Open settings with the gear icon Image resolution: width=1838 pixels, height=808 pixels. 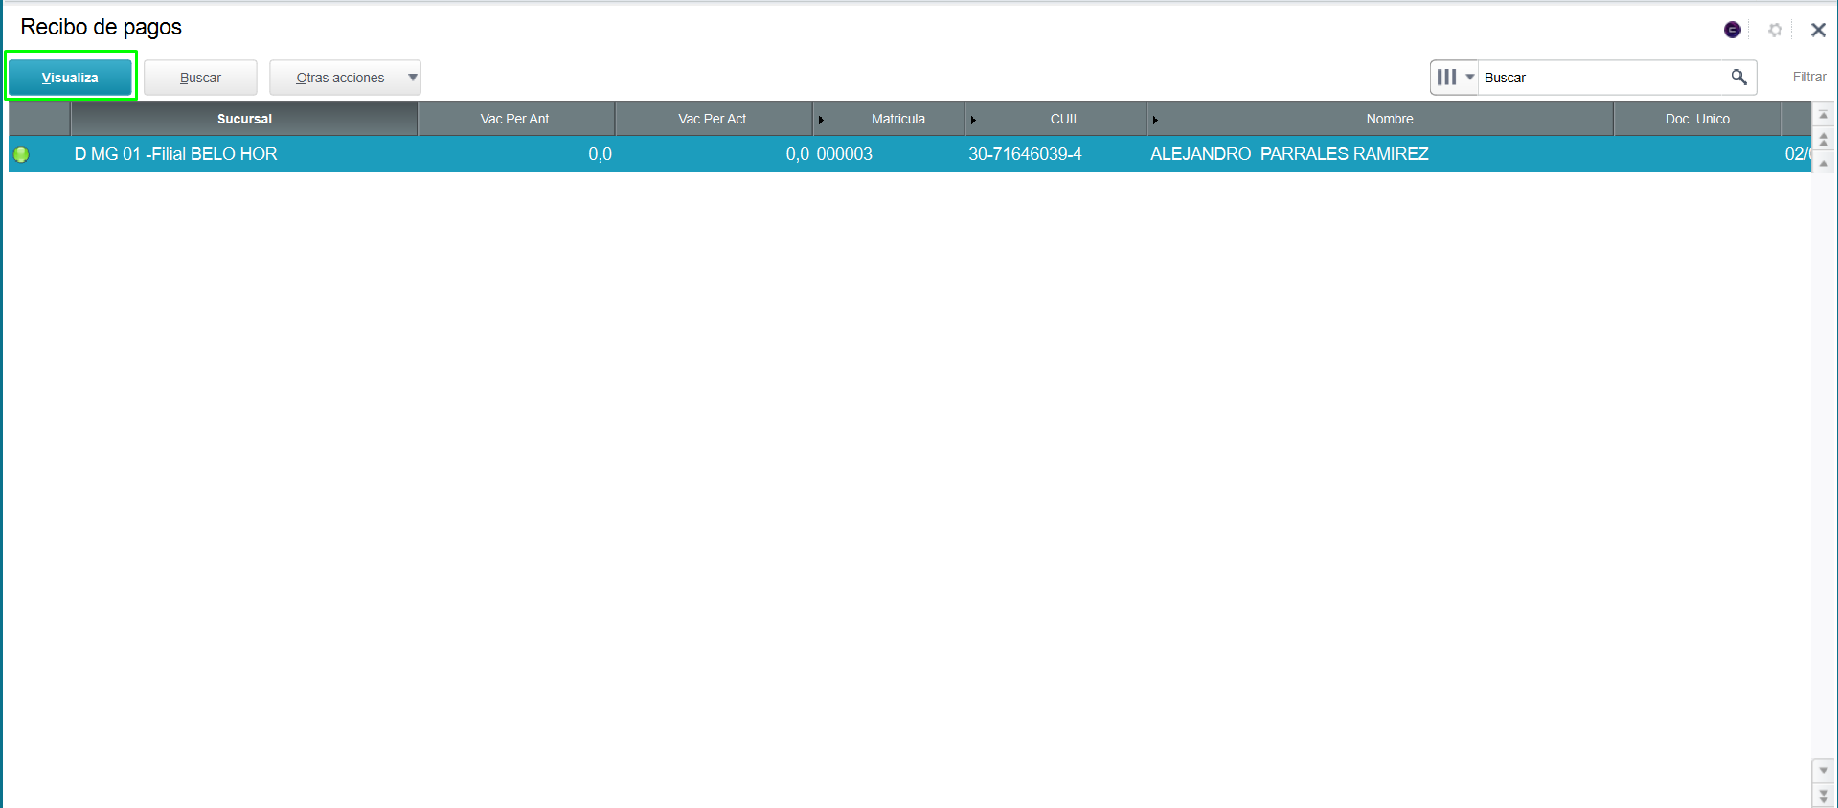click(1775, 30)
